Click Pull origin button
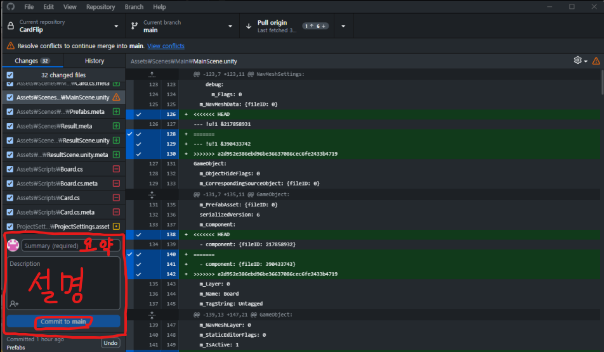This screenshot has height=352, width=604. pyautogui.click(x=287, y=26)
